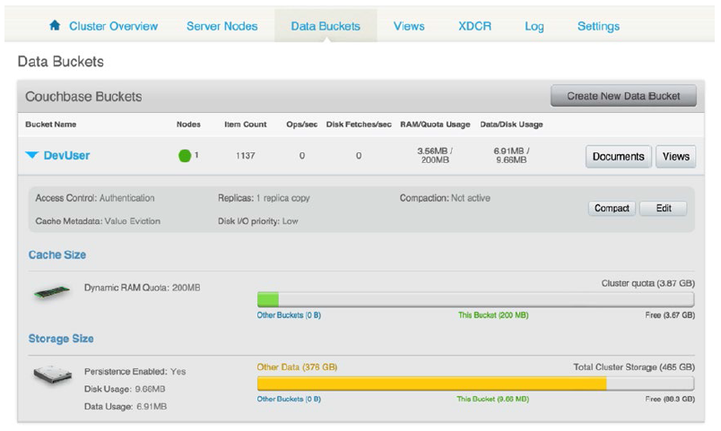Click the home icon beside Cluster Overview

55,25
